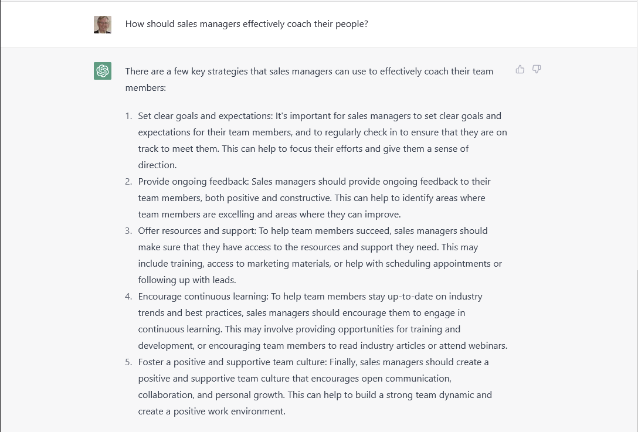Click the thumbs down feedback icon
638x432 pixels.
[537, 70]
